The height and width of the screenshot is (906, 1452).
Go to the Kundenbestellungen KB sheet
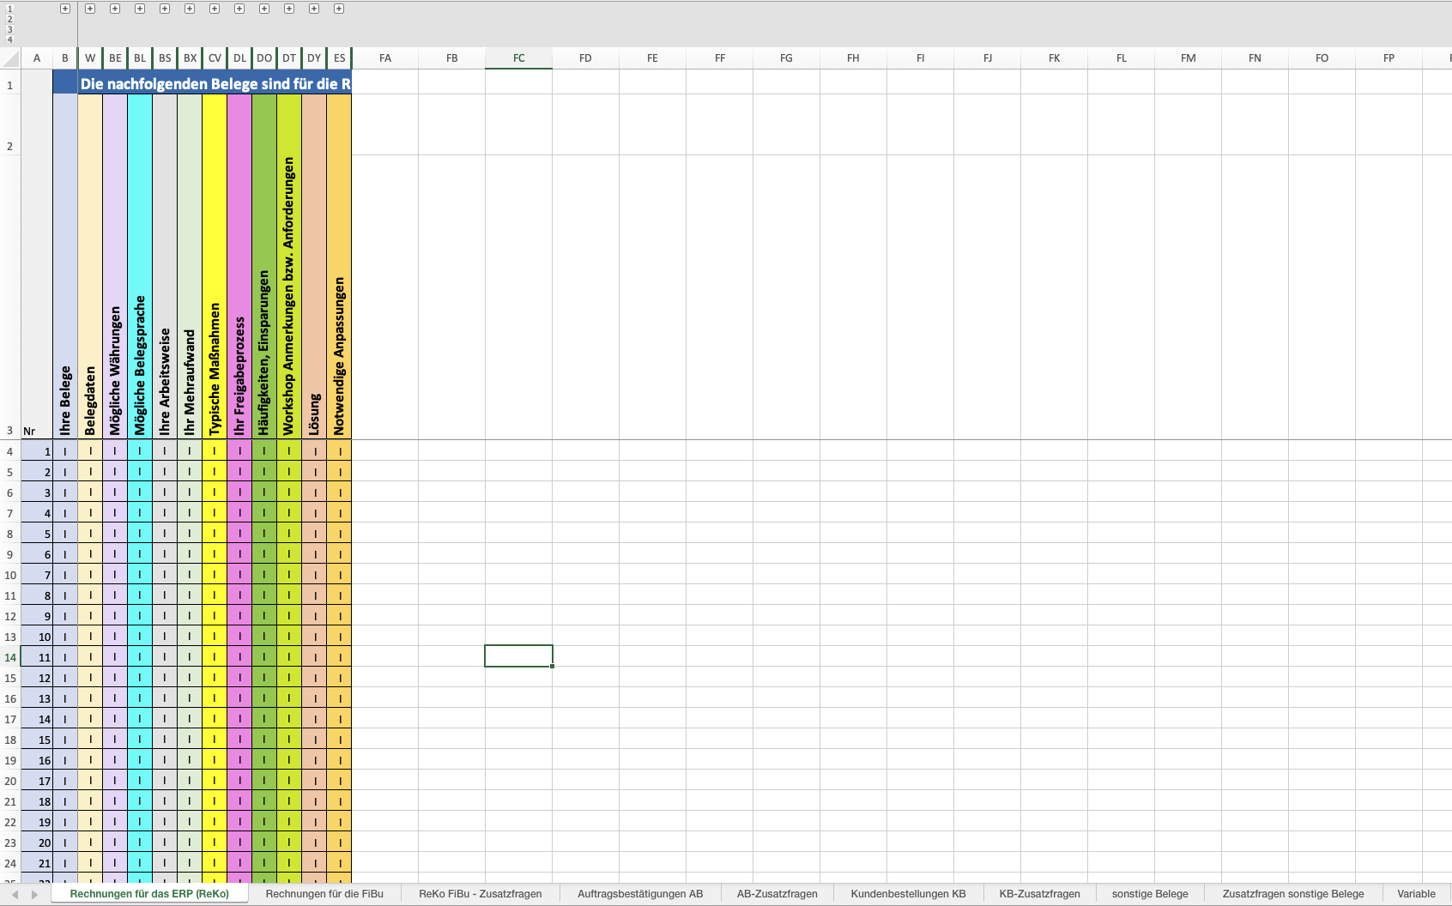908,894
